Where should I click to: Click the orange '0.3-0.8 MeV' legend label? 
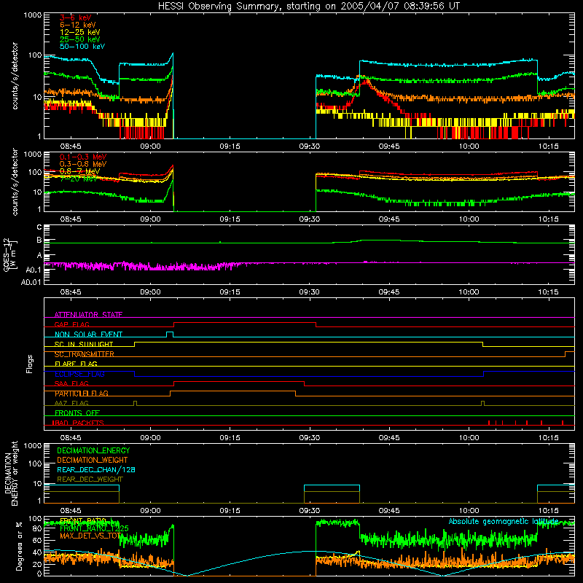point(83,164)
